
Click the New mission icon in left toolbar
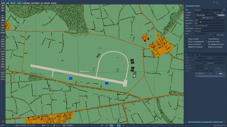pyautogui.click(x=3, y=6)
